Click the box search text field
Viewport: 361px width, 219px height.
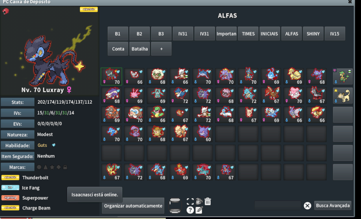tap(278, 205)
